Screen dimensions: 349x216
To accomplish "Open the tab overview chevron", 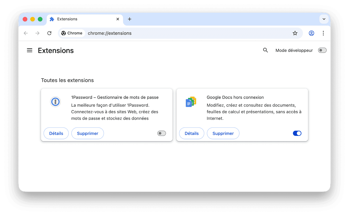I will point(324,19).
